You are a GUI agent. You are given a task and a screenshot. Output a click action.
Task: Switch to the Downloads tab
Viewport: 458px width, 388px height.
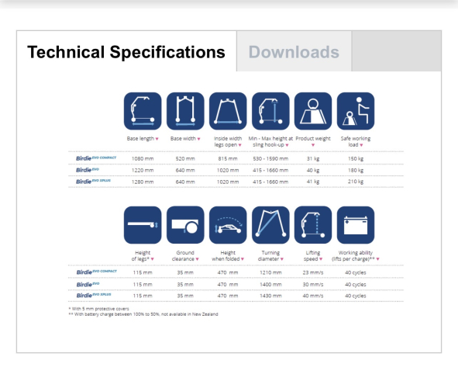coord(294,51)
